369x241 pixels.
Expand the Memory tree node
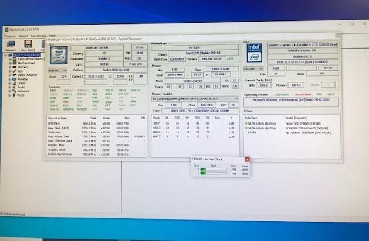(x=10, y=67)
